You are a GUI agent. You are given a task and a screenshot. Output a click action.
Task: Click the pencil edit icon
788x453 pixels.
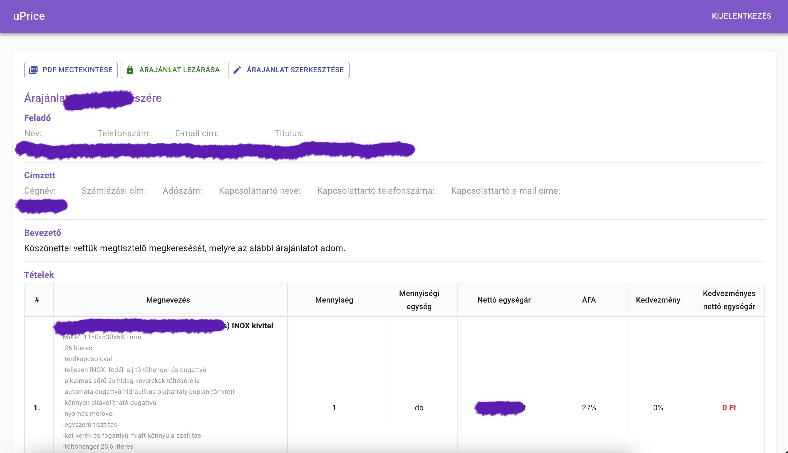coord(237,70)
